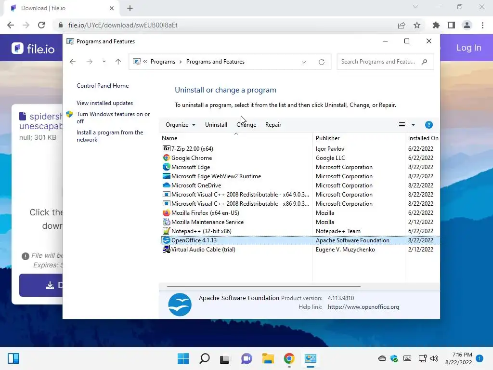Click the Microsoft OneDrive icon in the list
Screen dimensions: 493x370
pos(166,185)
